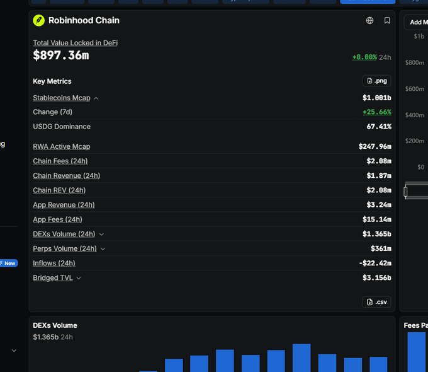The height and width of the screenshot is (372, 428).
Task: Download key metrics as .csv
Action: point(376,302)
